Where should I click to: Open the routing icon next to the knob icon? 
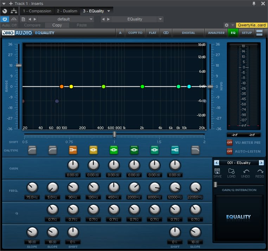[x=14, y=11]
